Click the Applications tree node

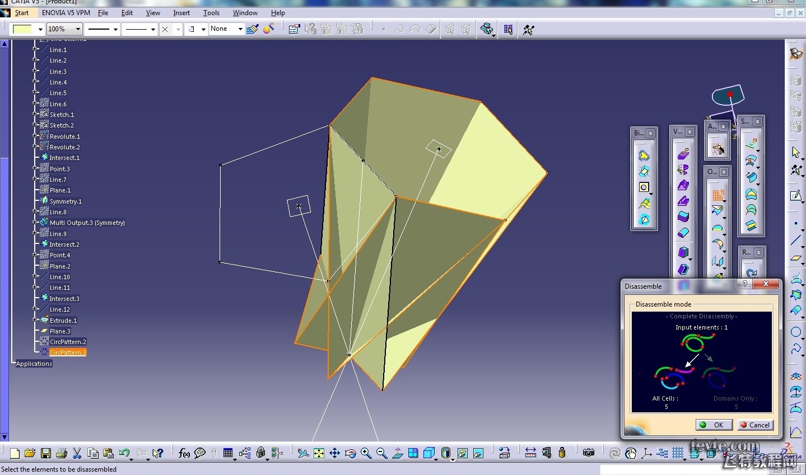(34, 364)
